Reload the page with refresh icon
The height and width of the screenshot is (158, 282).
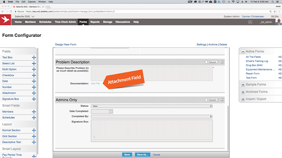point(11,11)
